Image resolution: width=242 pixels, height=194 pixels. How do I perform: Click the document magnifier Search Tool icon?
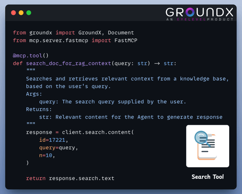207,146
